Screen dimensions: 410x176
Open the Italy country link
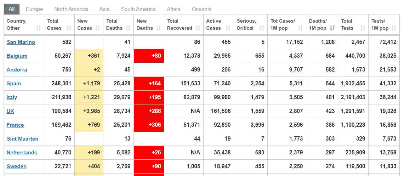point(12,97)
